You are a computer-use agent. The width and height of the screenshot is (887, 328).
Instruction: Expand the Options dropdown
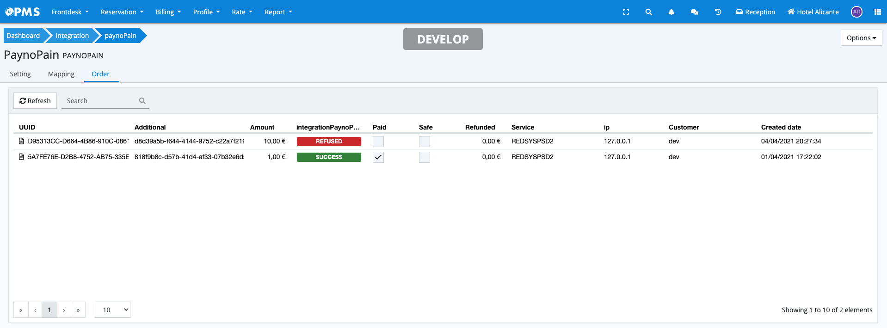click(x=861, y=38)
